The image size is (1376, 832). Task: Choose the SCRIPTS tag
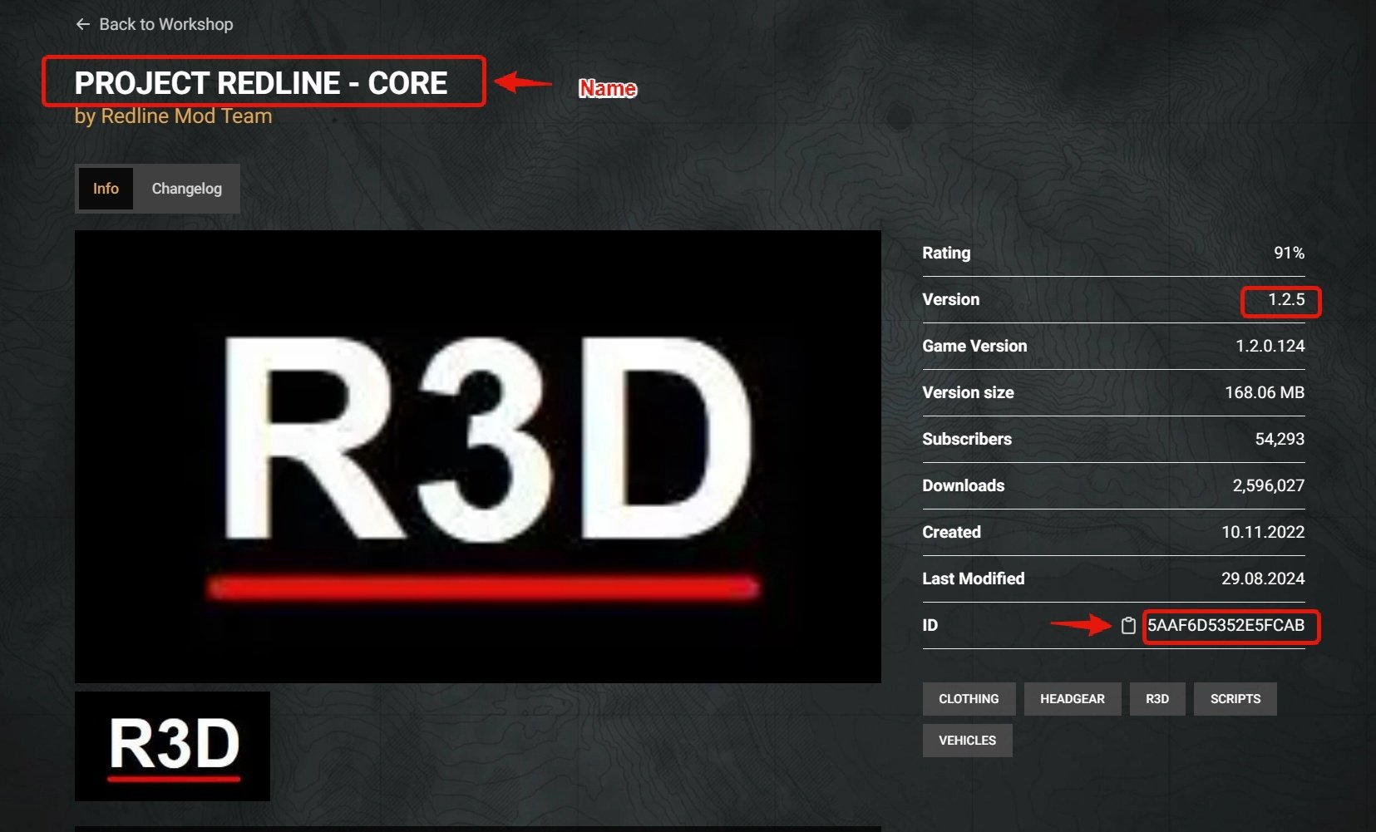1235,699
